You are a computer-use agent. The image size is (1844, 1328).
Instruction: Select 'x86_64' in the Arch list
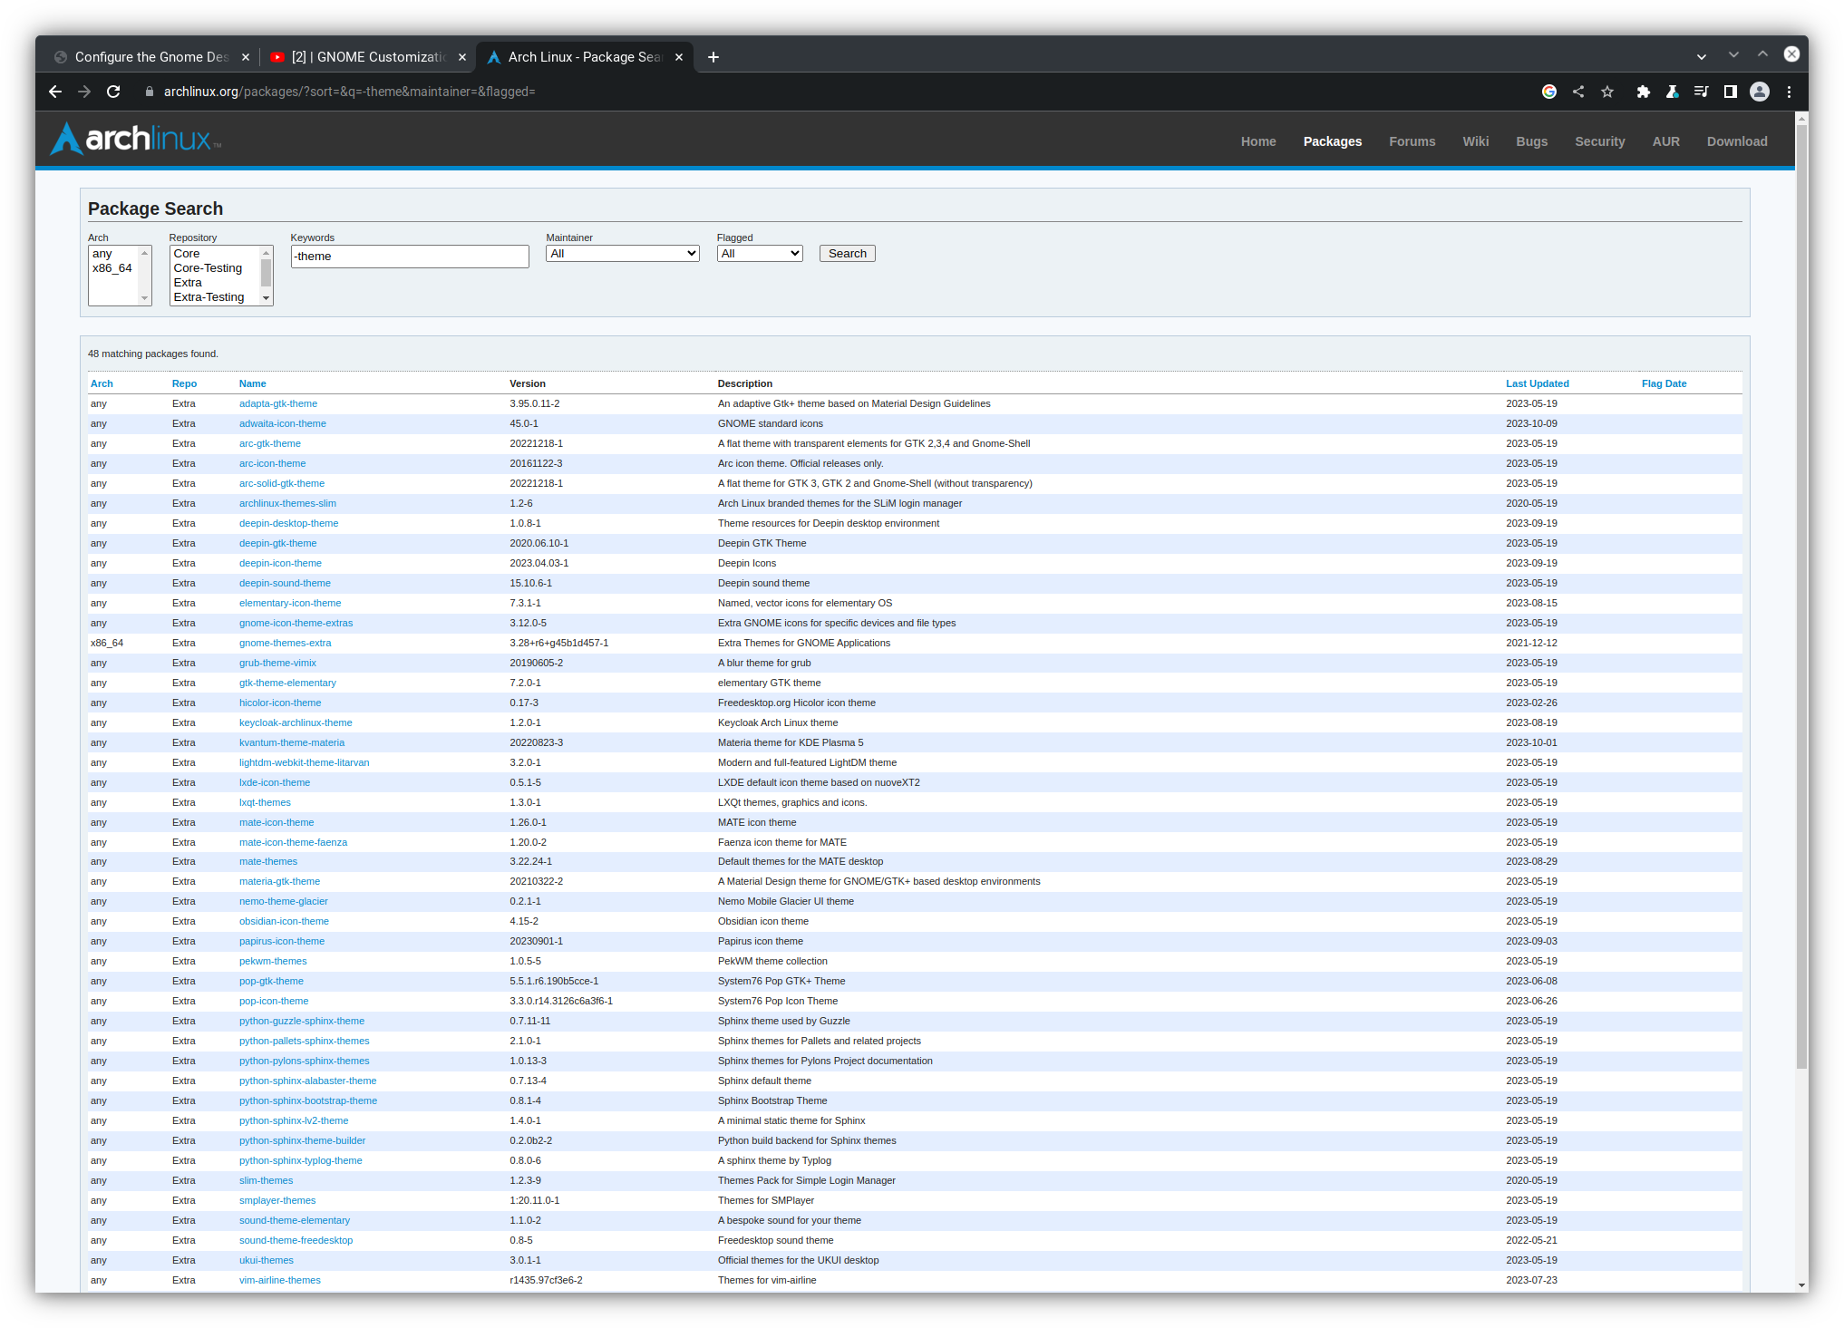(x=113, y=268)
